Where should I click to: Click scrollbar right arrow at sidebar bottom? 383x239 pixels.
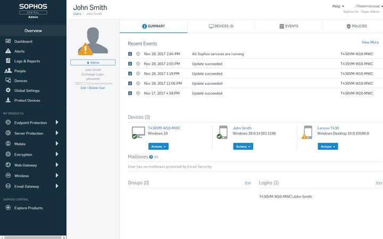[x=64, y=237]
